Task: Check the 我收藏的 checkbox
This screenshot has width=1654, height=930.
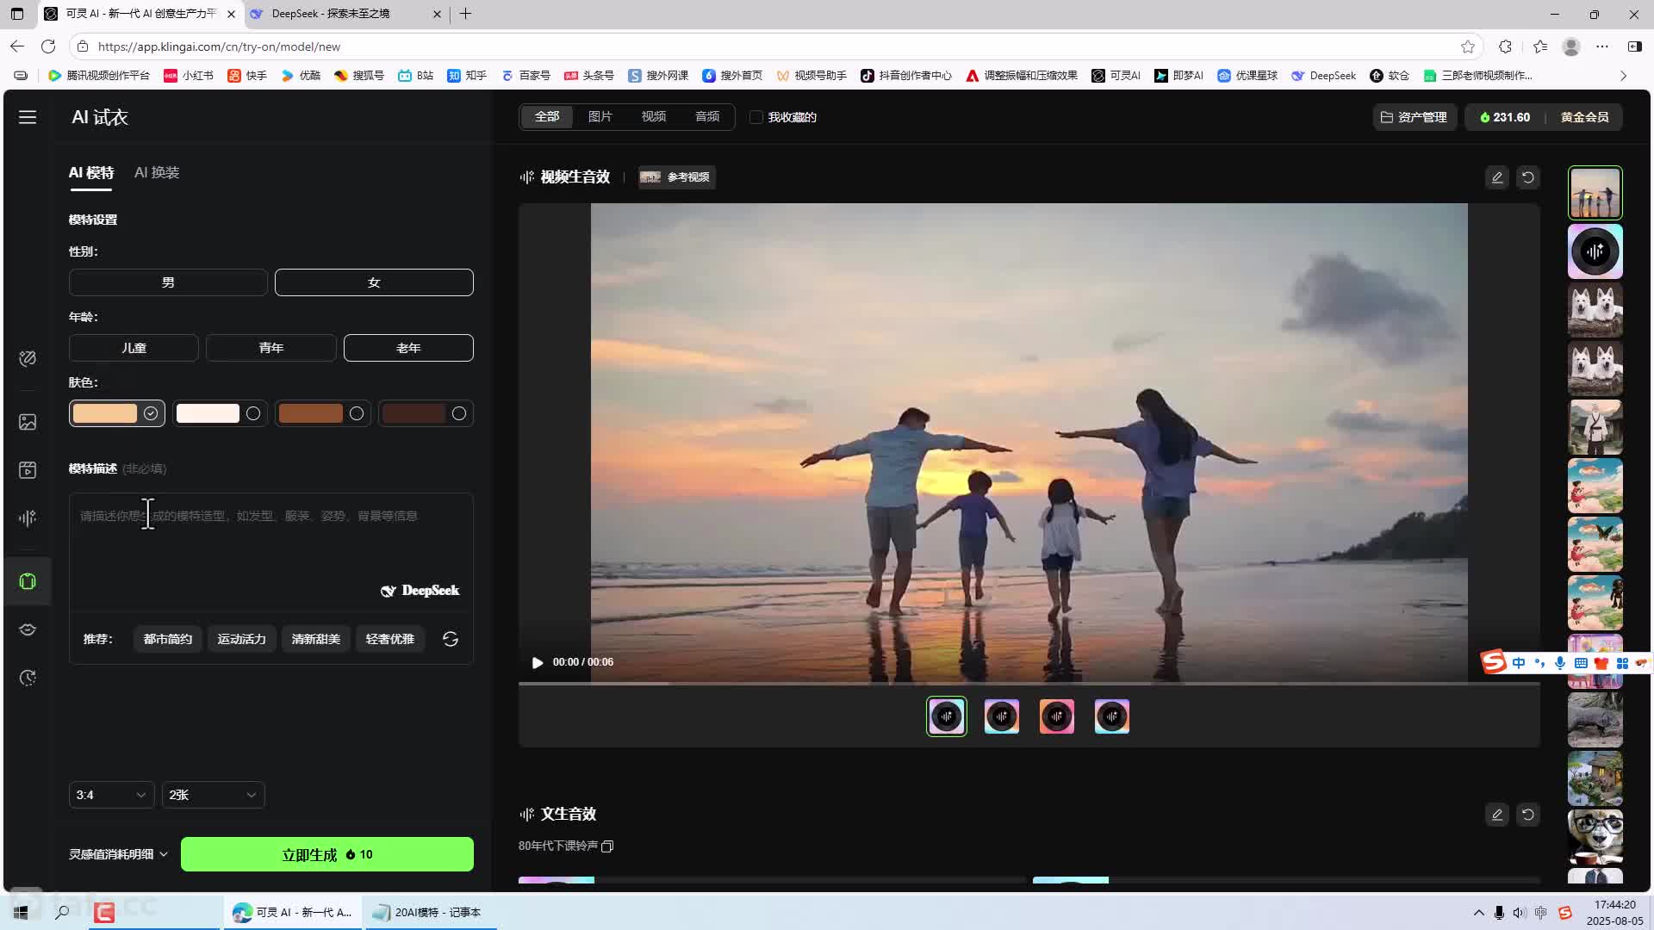Action: pos(756,117)
